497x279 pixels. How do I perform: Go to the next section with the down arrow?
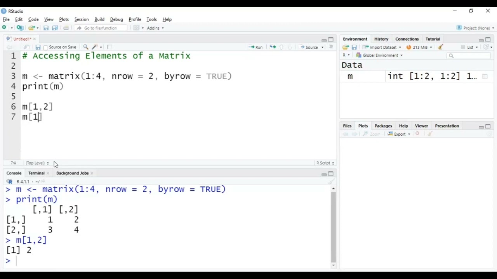click(x=290, y=47)
